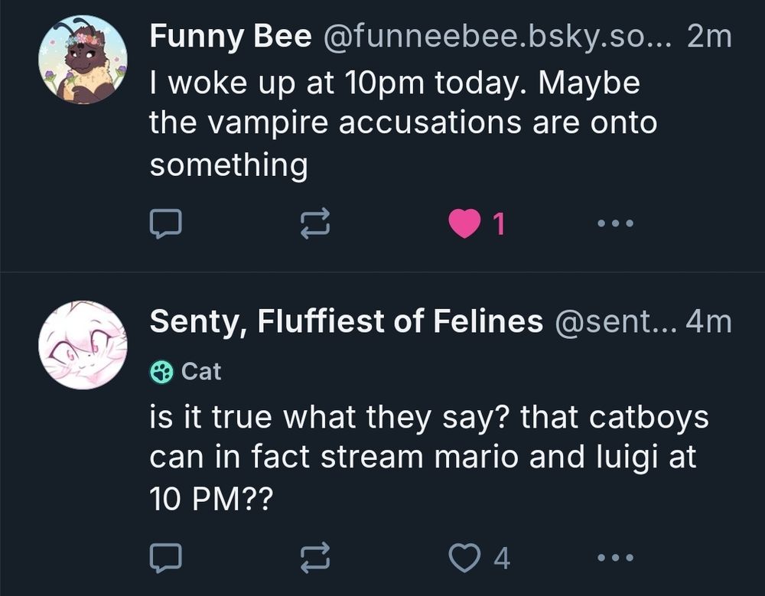Open Senty post's 4m timestamp

point(709,322)
